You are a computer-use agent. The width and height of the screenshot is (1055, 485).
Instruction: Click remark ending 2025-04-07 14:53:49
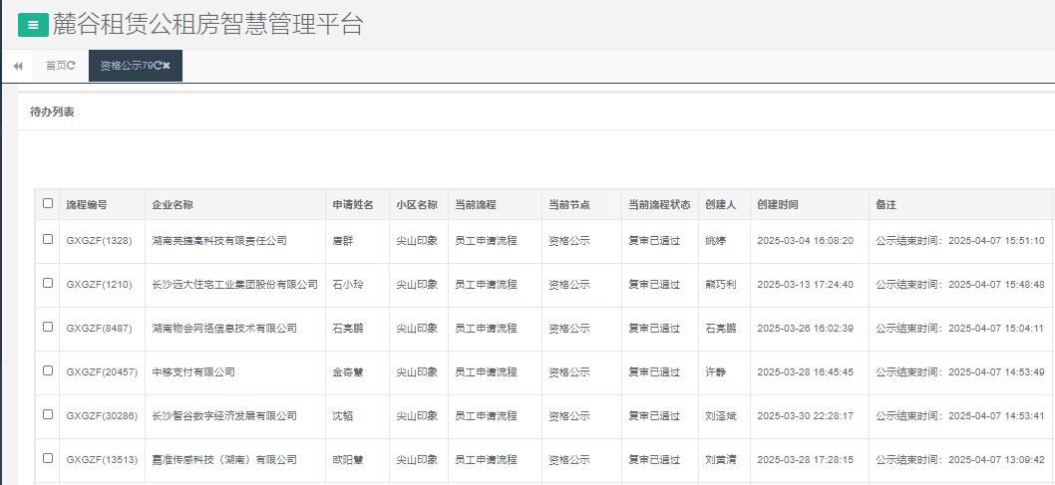coord(960,372)
